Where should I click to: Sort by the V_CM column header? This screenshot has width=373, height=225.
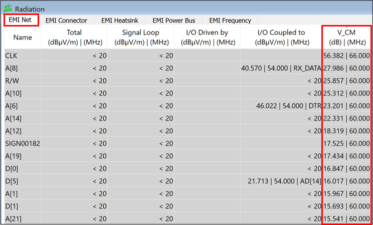coord(346,37)
